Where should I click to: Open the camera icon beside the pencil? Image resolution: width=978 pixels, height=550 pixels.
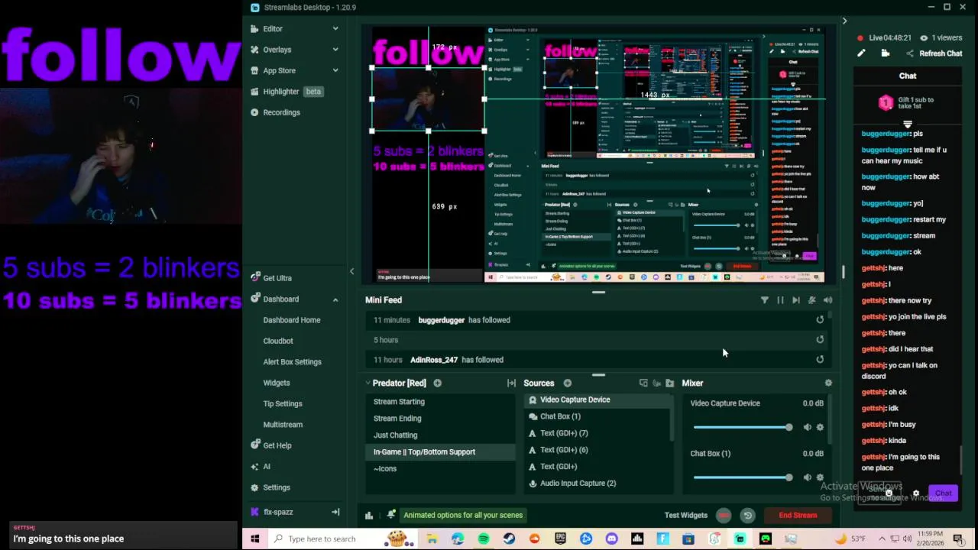coord(885,53)
